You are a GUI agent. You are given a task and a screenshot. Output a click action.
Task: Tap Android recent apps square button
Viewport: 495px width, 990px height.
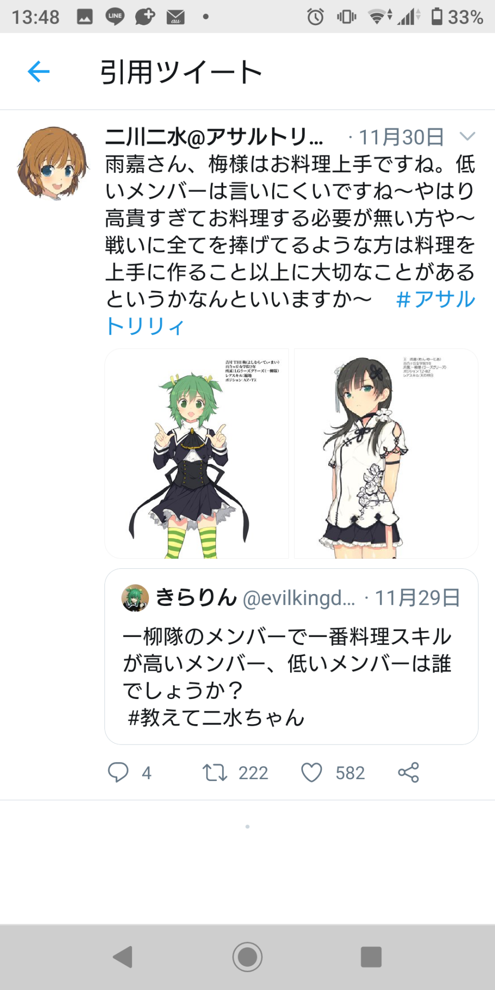(371, 956)
